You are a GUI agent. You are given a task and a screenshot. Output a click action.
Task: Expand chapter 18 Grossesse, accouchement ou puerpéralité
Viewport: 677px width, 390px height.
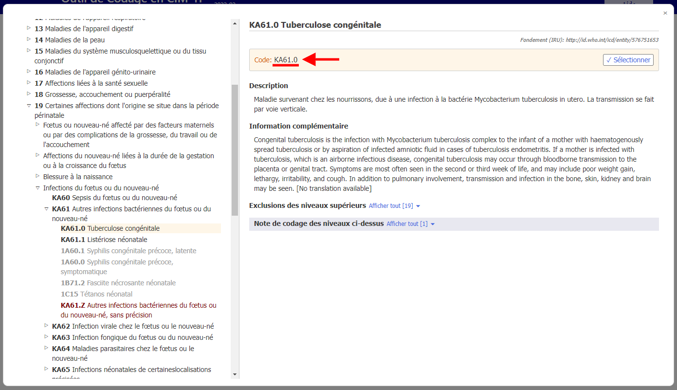point(29,94)
